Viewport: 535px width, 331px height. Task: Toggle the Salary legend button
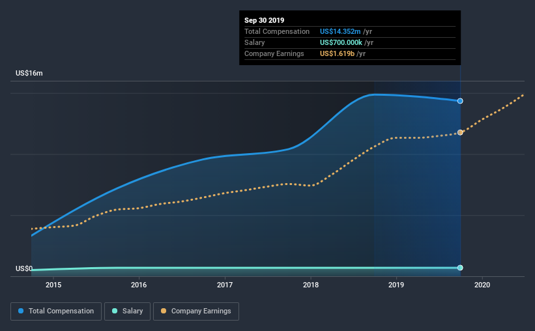[x=127, y=311]
